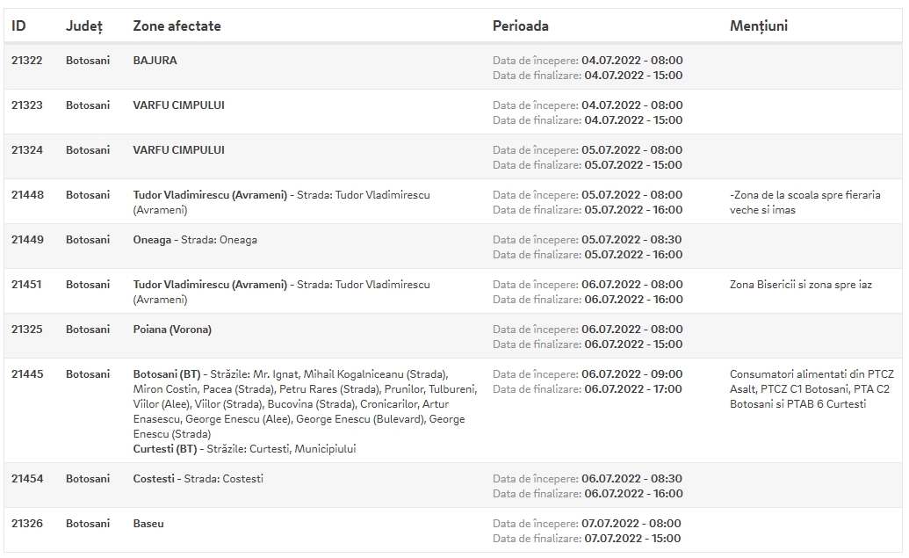The width and height of the screenshot is (909, 558).
Task: Click the Județ column header
Action: 84,26
